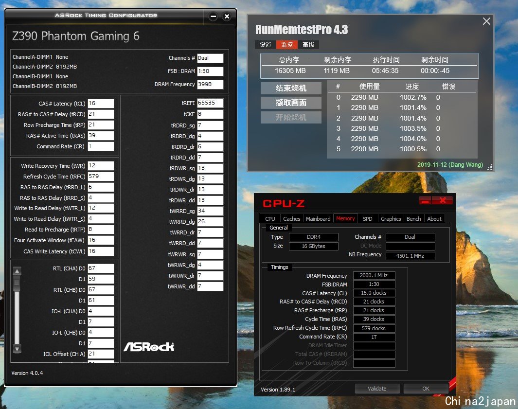Click the tCKE field showing 8
The width and height of the screenshot is (518, 409).
point(210,114)
